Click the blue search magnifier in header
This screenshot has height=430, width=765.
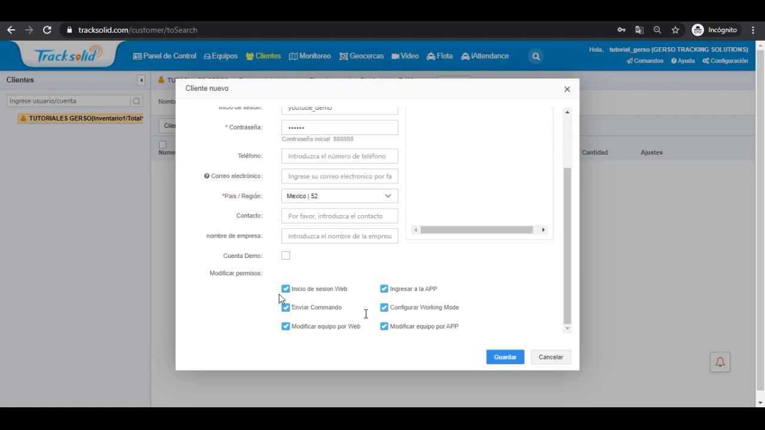[536, 56]
